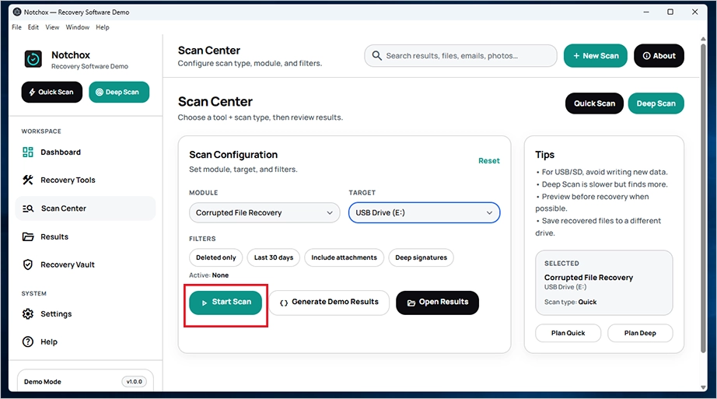Click the sidebar Deep Scan button

(x=119, y=92)
